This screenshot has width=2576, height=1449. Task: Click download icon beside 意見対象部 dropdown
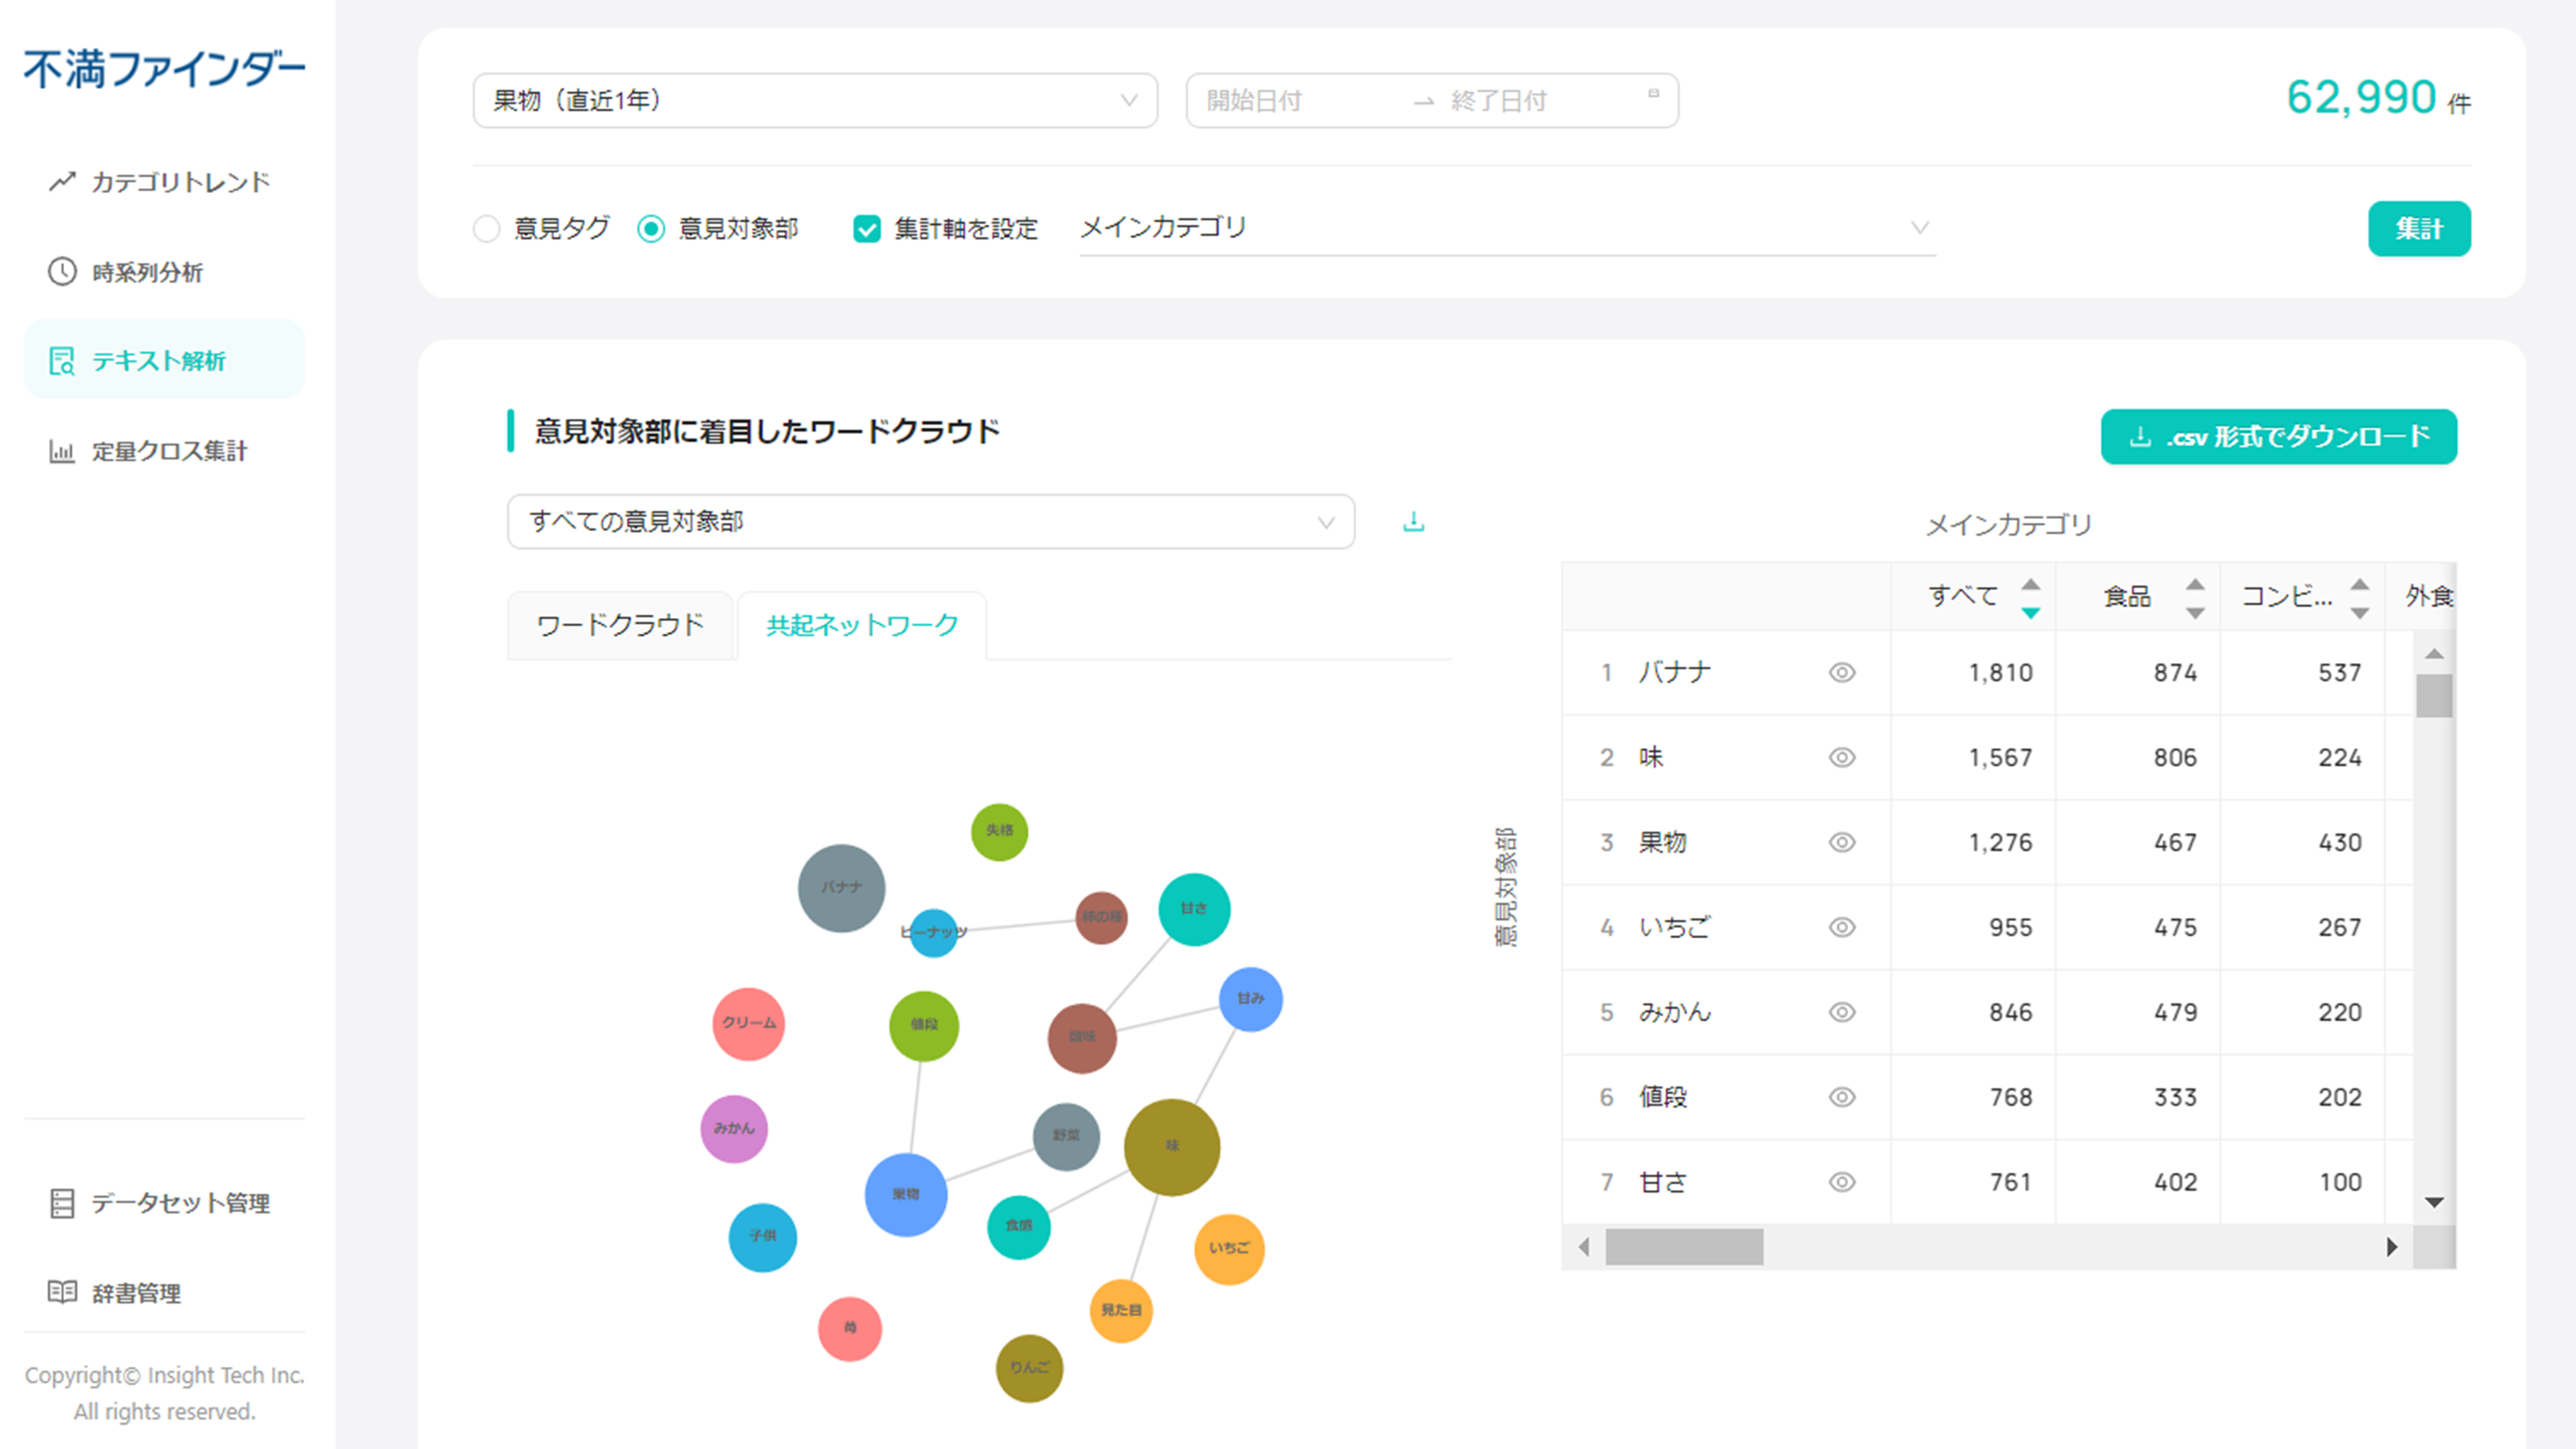[1413, 522]
